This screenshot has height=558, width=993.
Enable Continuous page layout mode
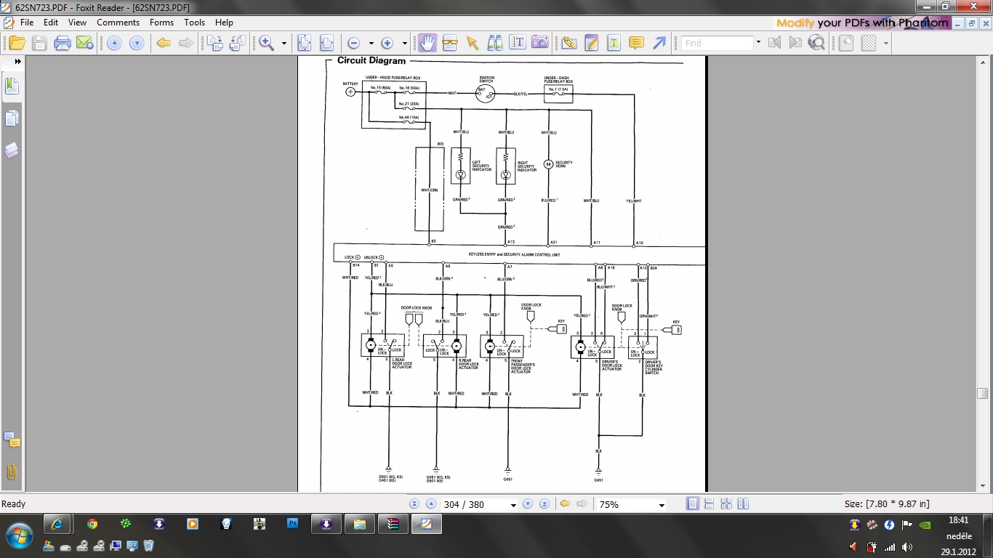[x=709, y=504]
